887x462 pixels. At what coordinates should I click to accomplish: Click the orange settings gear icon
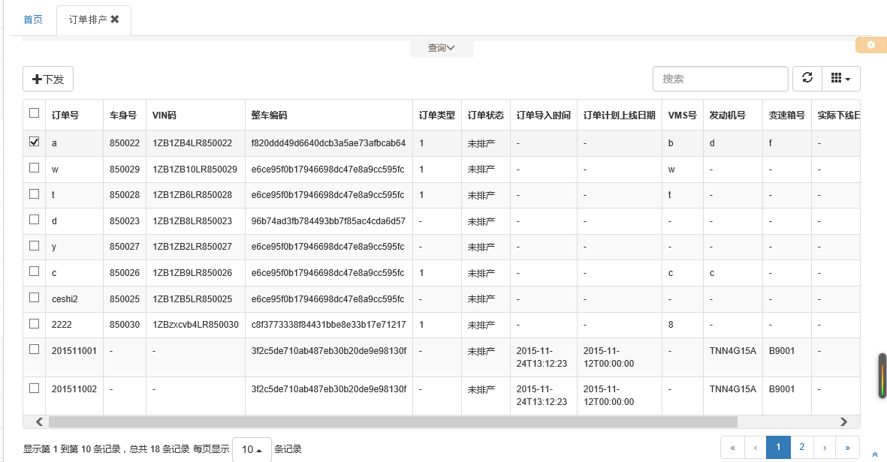(871, 45)
